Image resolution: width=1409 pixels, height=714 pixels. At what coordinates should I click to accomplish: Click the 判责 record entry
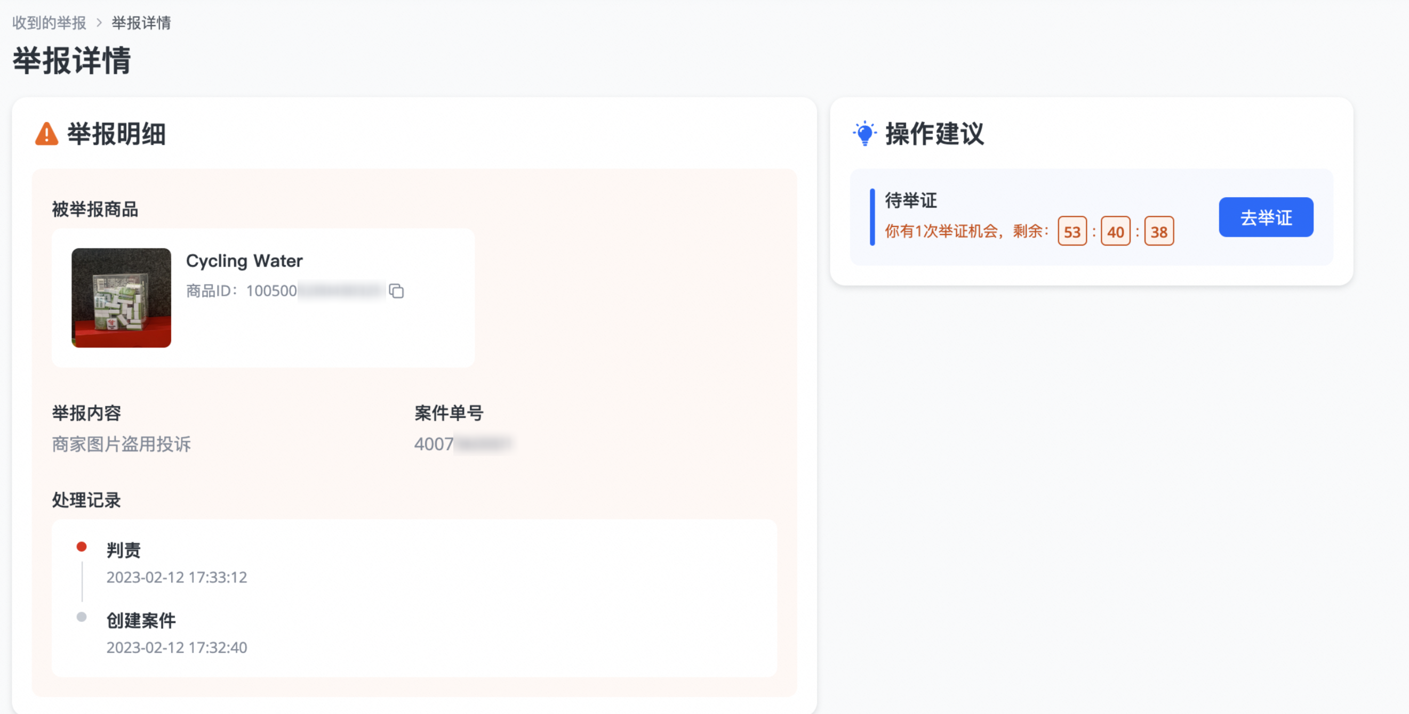point(124,549)
